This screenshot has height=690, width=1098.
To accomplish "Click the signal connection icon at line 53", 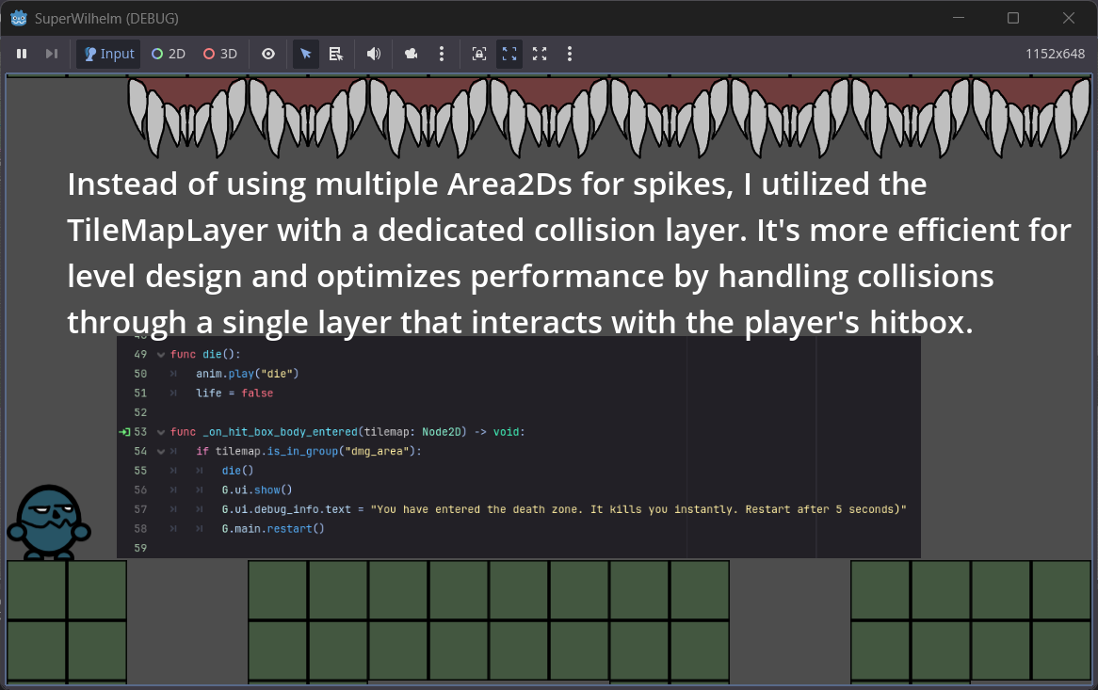I will (124, 432).
